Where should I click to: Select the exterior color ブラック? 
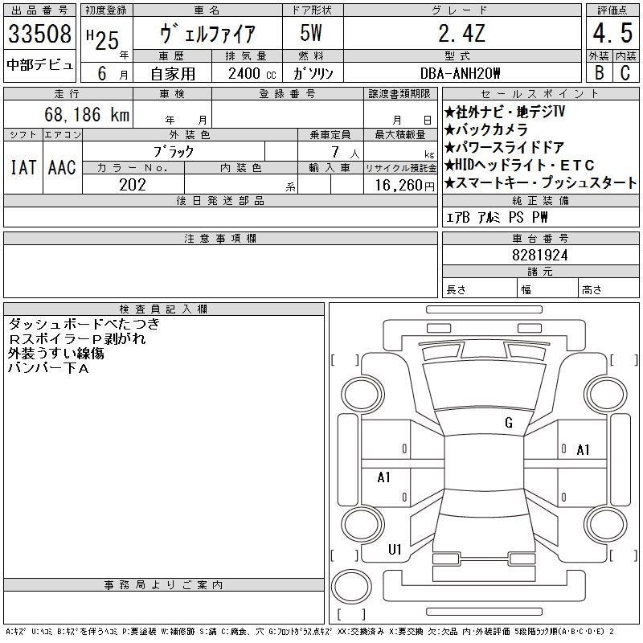pyautogui.click(x=174, y=152)
